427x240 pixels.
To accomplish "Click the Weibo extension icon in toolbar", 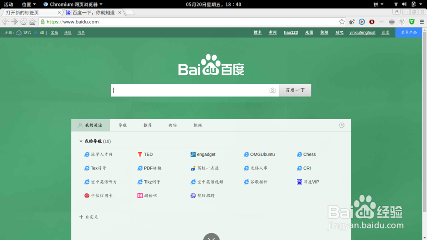I will [x=351, y=22].
